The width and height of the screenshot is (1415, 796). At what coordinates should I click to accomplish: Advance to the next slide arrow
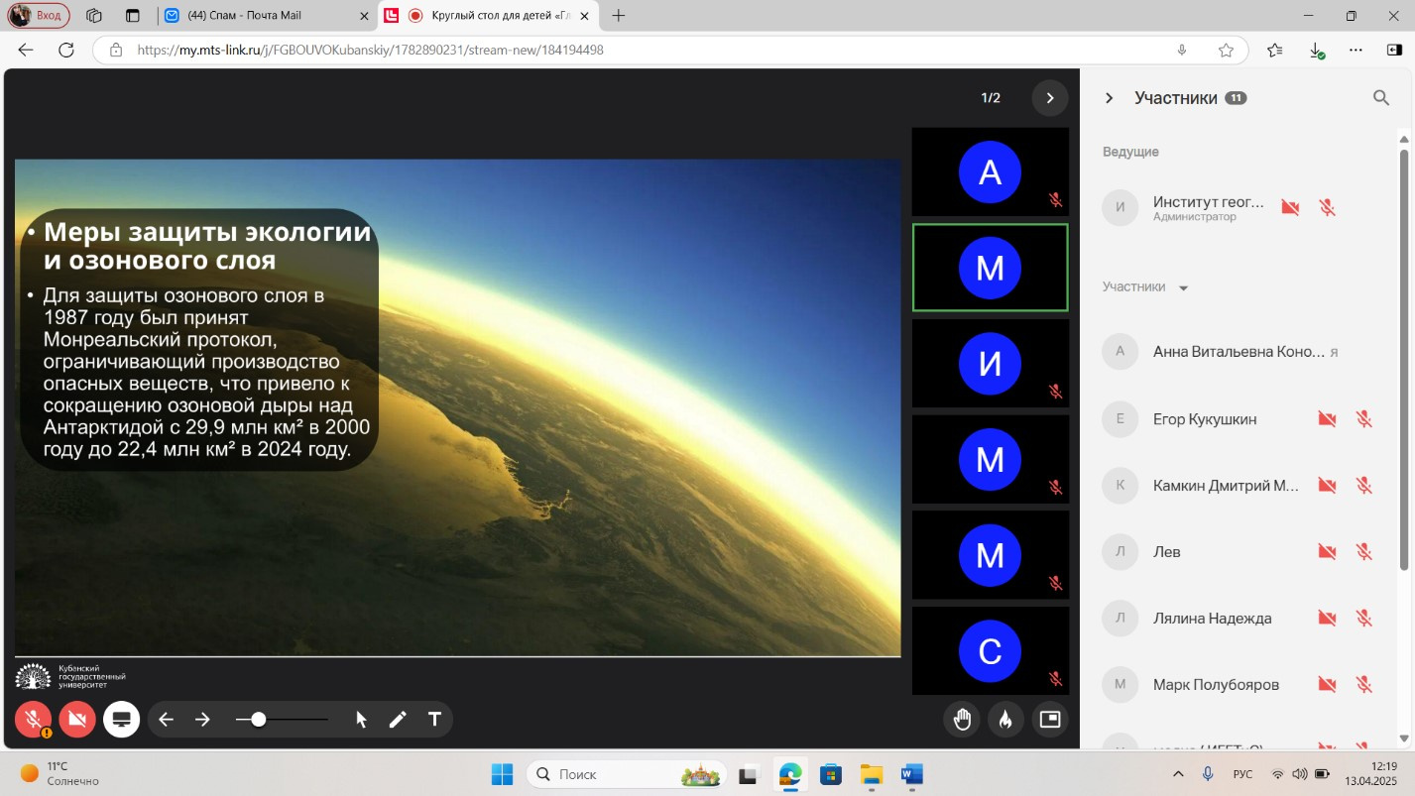pyautogui.click(x=202, y=720)
